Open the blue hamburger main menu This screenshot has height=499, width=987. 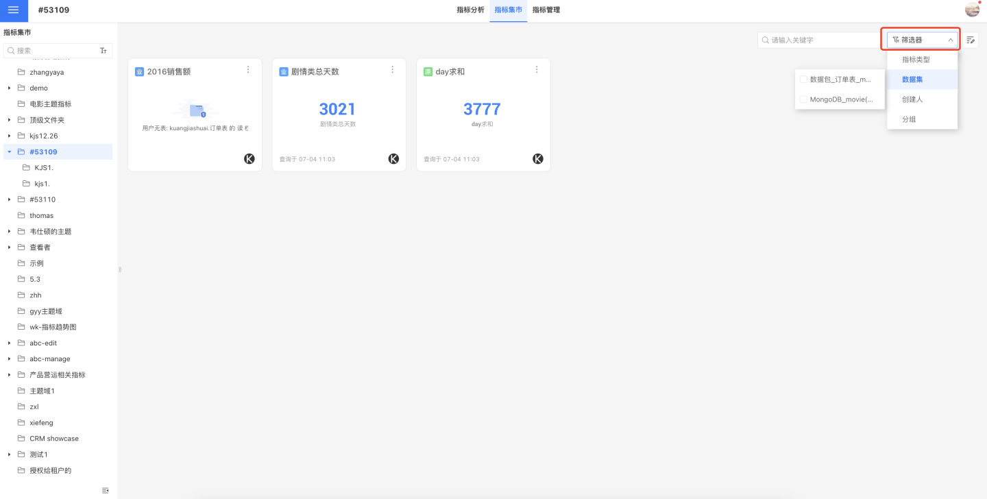point(14,10)
